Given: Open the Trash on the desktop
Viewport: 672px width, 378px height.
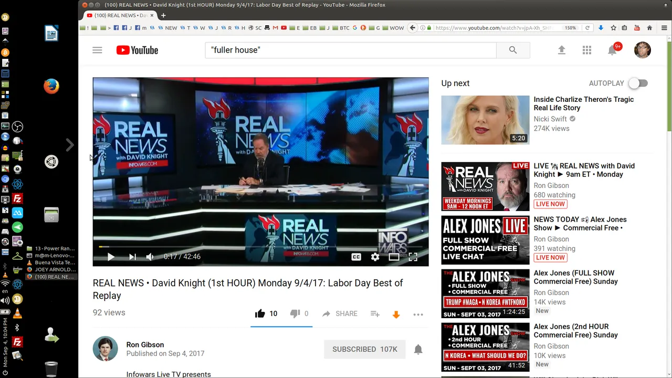Looking at the screenshot, I should 51,369.
